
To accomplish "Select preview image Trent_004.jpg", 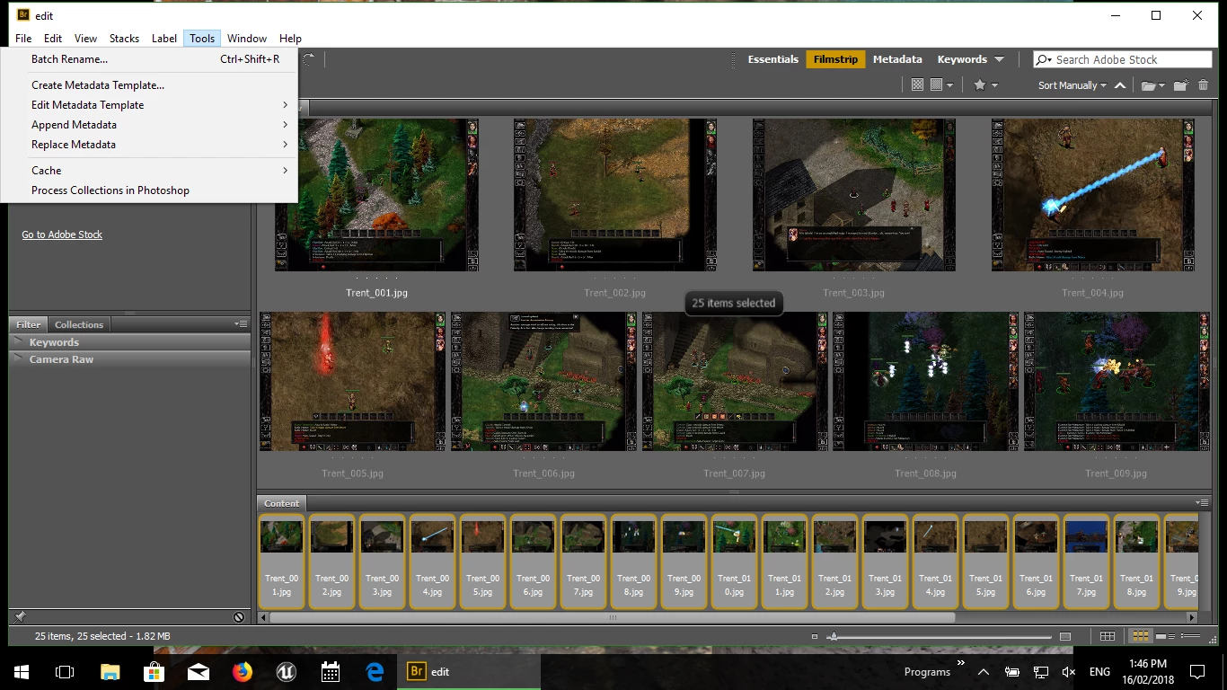I will (1093, 195).
